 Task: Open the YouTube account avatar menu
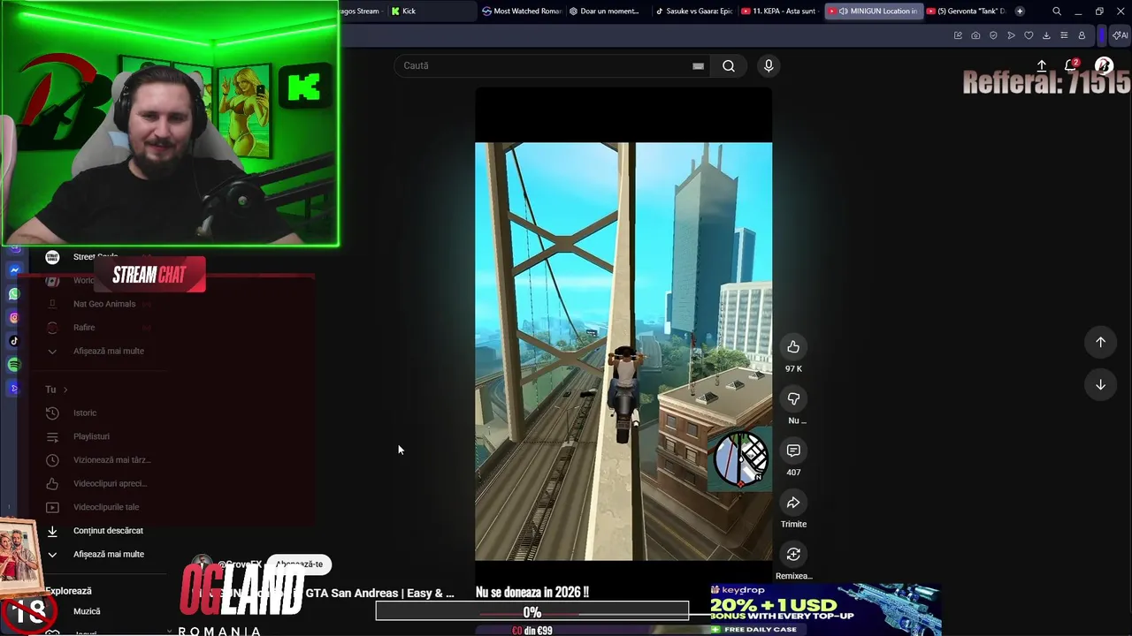pyautogui.click(x=1104, y=65)
